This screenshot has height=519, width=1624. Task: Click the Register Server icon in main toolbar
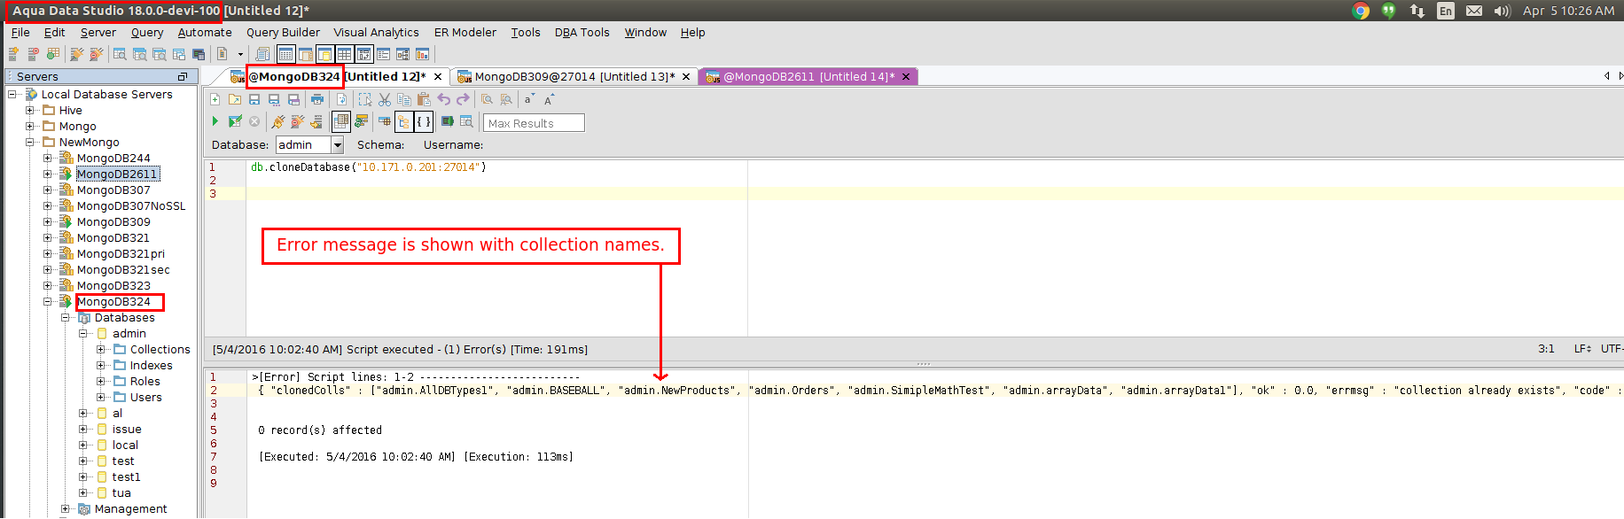pos(13,54)
